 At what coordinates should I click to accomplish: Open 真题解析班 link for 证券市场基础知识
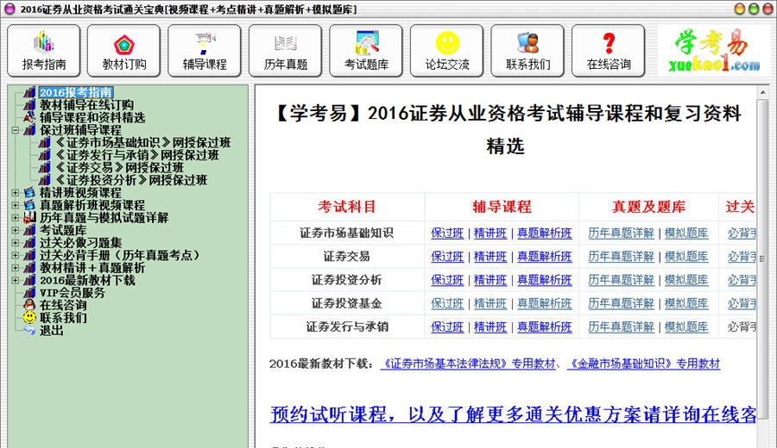pos(545,233)
